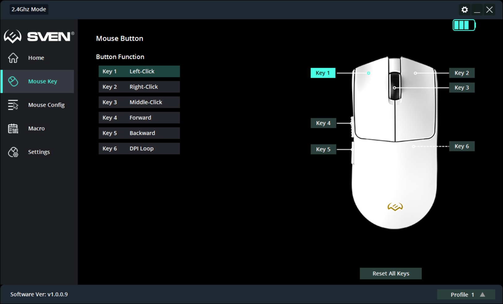This screenshot has height=304, width=503.
Task: Select the Key 3 label beside the mouse
Action: (462, 88)
